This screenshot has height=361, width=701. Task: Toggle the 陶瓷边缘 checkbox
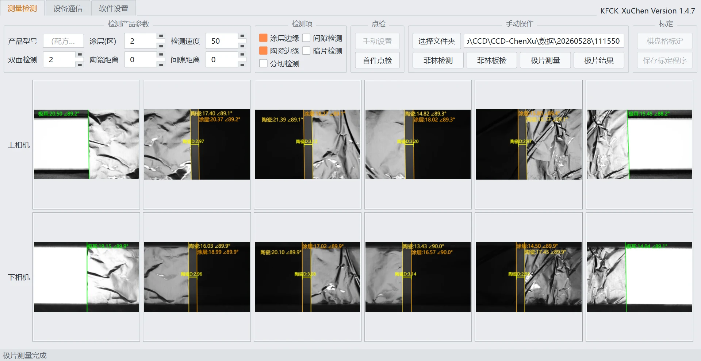(x=263, y=51)
